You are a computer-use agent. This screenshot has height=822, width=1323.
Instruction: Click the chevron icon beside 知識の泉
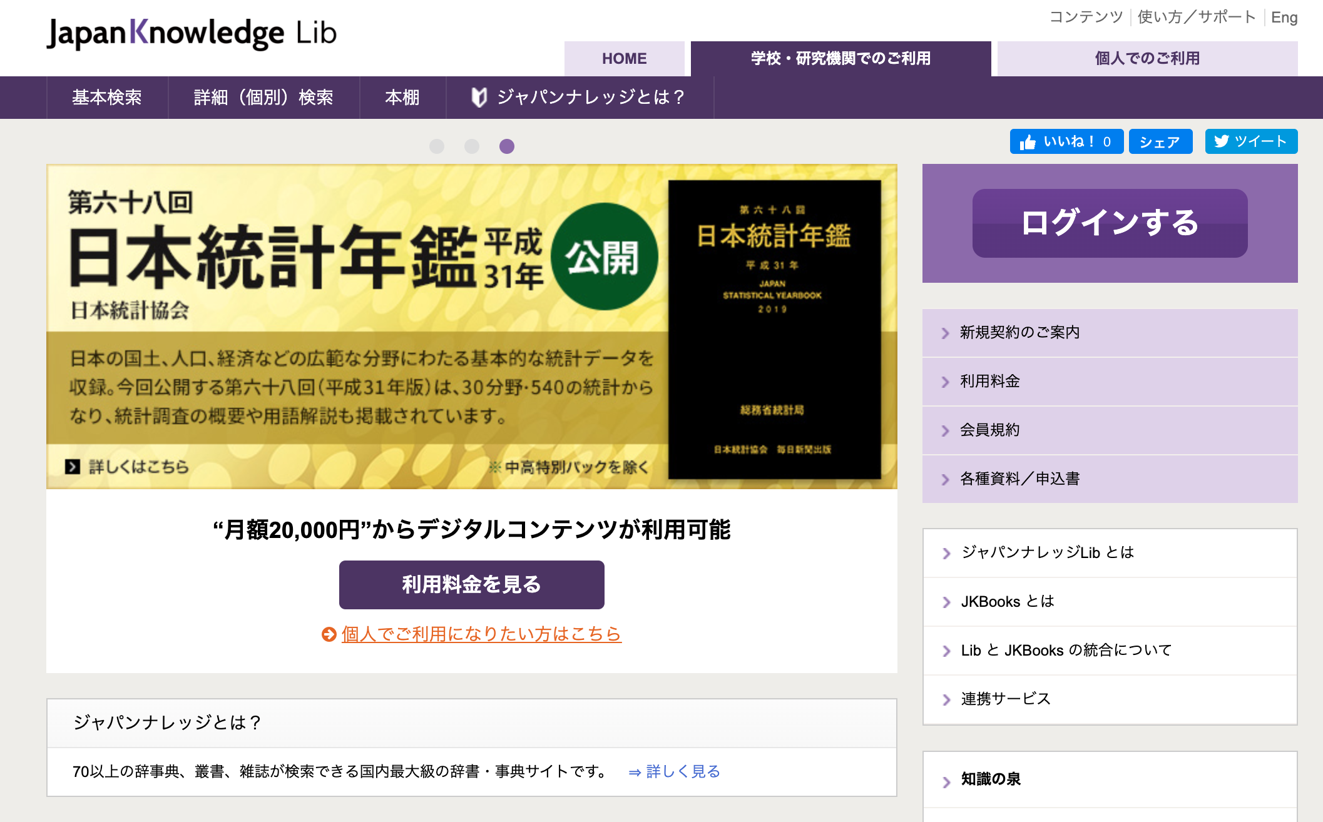946,781
